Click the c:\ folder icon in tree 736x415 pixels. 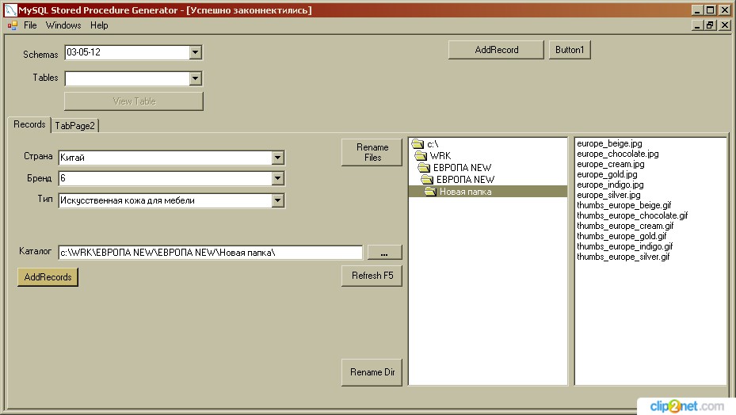point(418,143)
